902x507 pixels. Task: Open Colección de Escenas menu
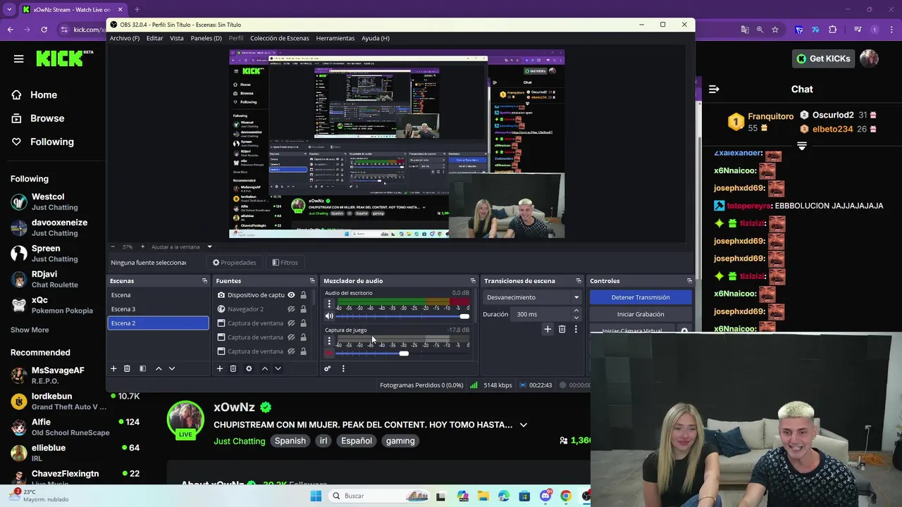280,38
